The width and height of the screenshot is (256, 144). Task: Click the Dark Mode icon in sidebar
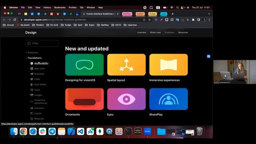coord(32,84)
